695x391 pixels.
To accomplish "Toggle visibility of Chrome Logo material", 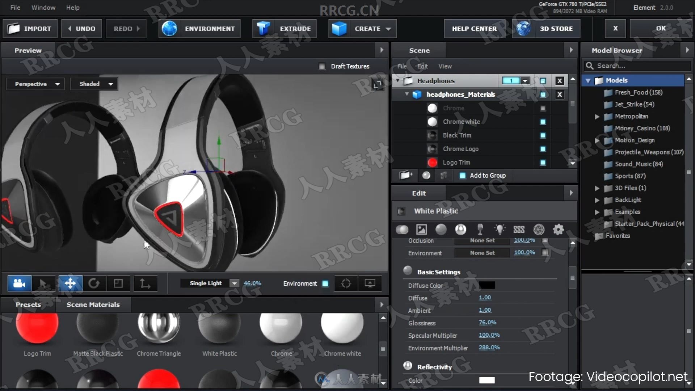I will 543,149.
